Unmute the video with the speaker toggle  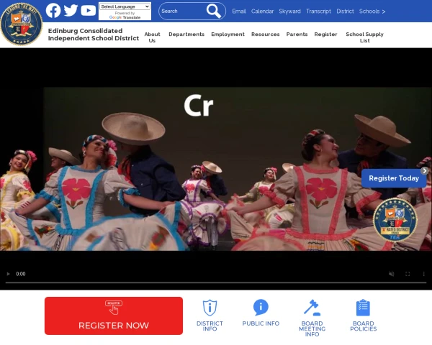pyautogui.click(x=391, y=274)
